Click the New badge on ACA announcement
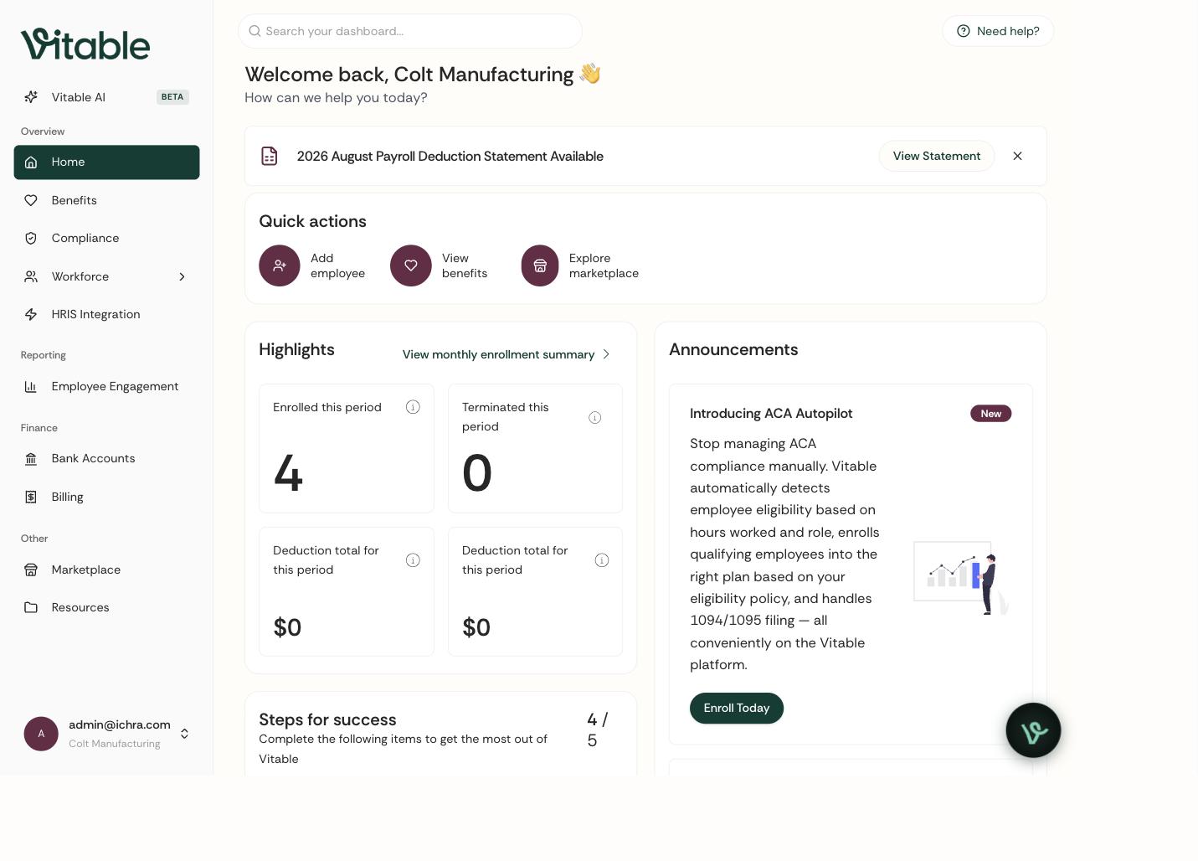The width and height of the screenshot is (1198, 861). click(991, 414)
